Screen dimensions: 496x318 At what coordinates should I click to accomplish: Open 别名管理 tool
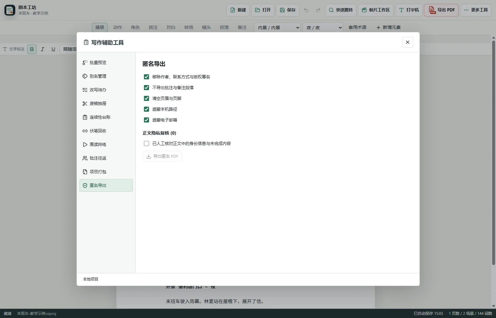pyautogui.click(x=106, y=76)
